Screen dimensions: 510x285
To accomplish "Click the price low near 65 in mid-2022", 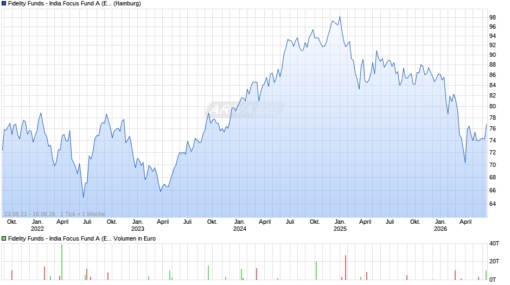I will 83,197.
